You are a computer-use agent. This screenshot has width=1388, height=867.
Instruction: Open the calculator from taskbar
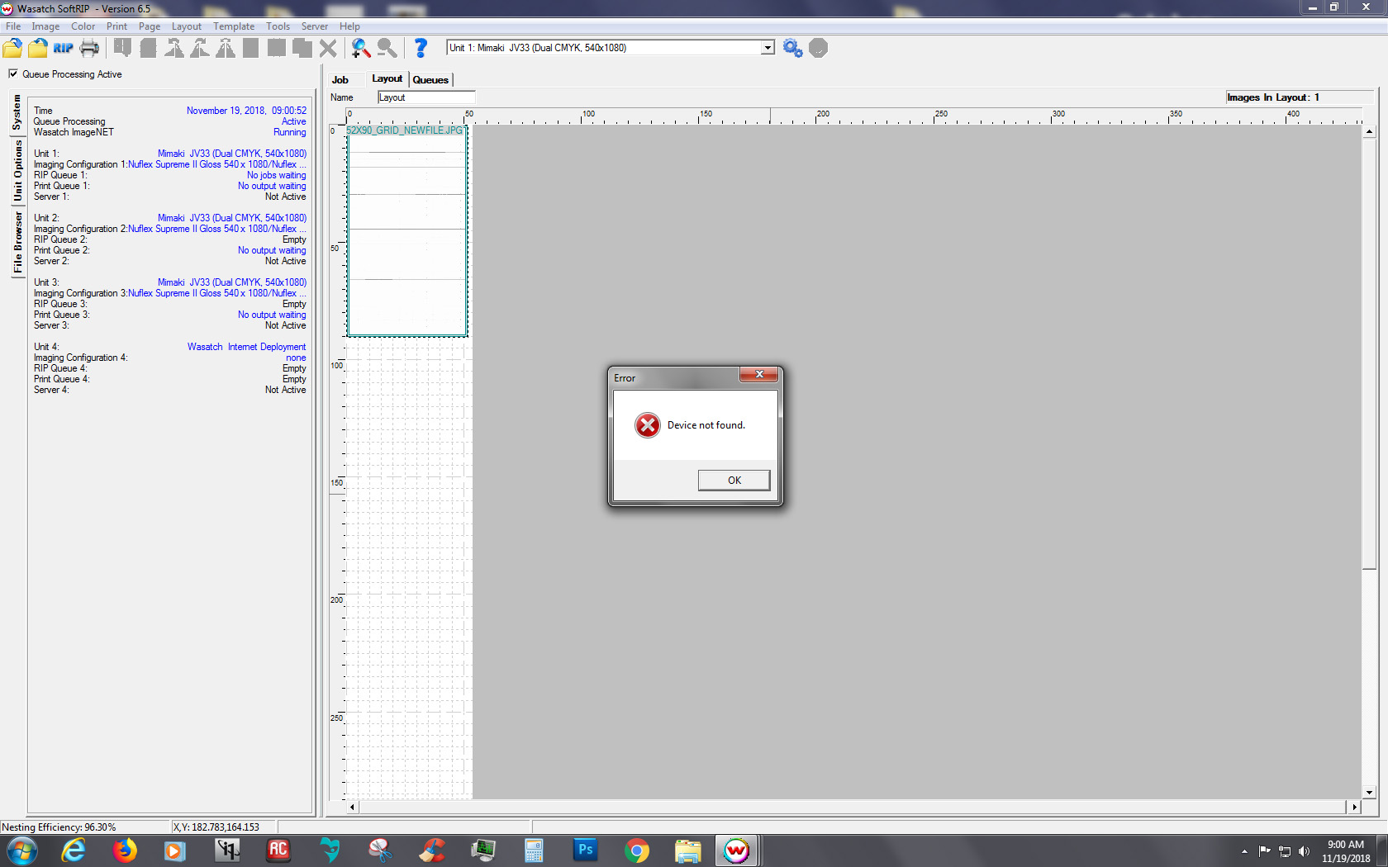[x=535, y=850]
